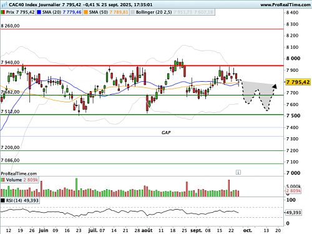312x234 pixels.
Task: Click the black RSI (14) color swatch
Action: point(2,200)
